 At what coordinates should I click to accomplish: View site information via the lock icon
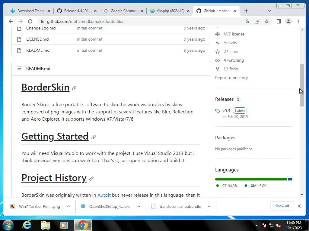click(42, 21)
